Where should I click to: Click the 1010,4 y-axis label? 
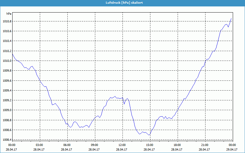pos(7,41)
